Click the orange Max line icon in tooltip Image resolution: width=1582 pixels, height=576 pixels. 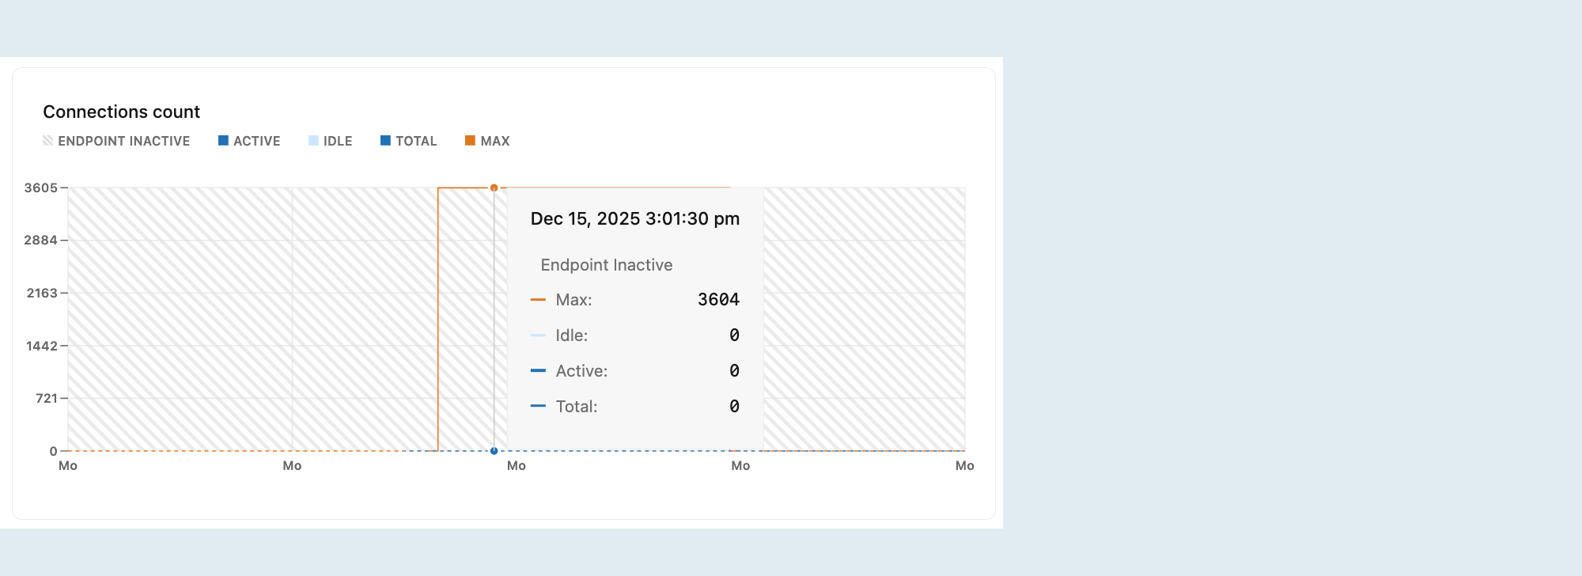pyautogui.click(x=539, y=300)
